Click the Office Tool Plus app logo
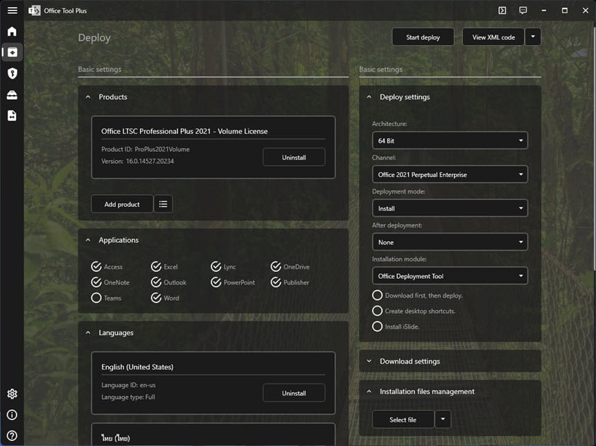The width and height of the screenshot is (596, 446). (x=34, y=10)
